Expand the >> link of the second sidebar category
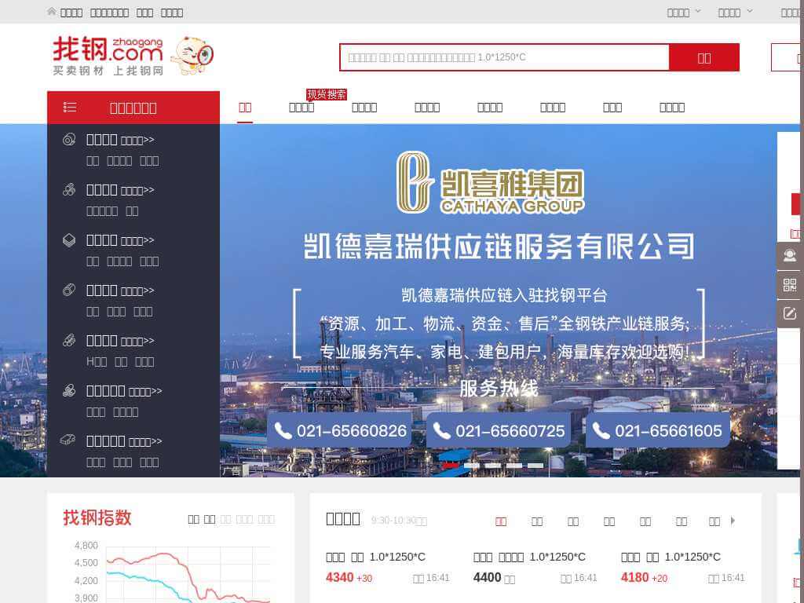The width and height of the screenshot is (804, 603). 137,190
